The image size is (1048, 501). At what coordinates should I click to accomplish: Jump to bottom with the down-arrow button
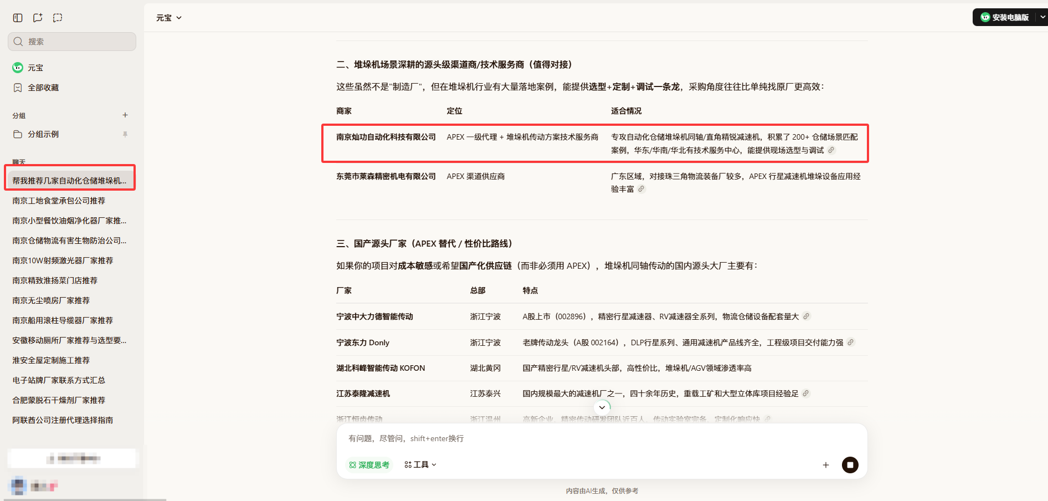602,407
